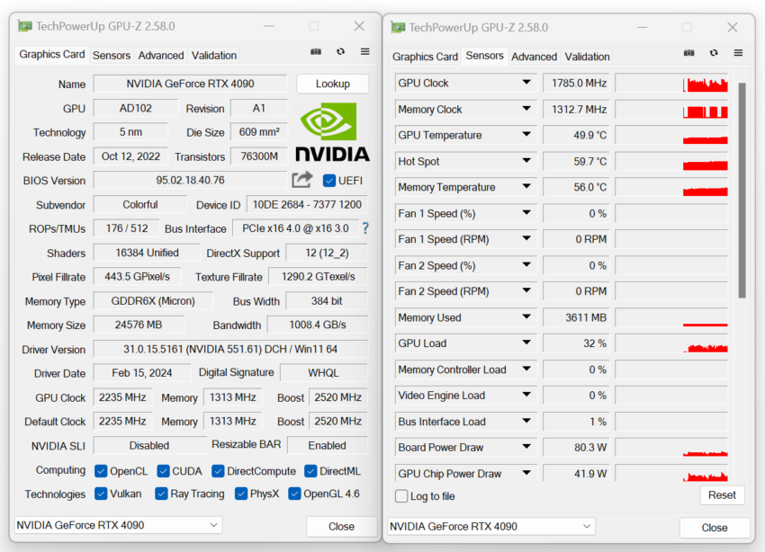This screenshot has height=552, width=765.
Task: Open the hamburger menu in the Graphics Card window
Action: pyautogui.click(x=364, y=52)
